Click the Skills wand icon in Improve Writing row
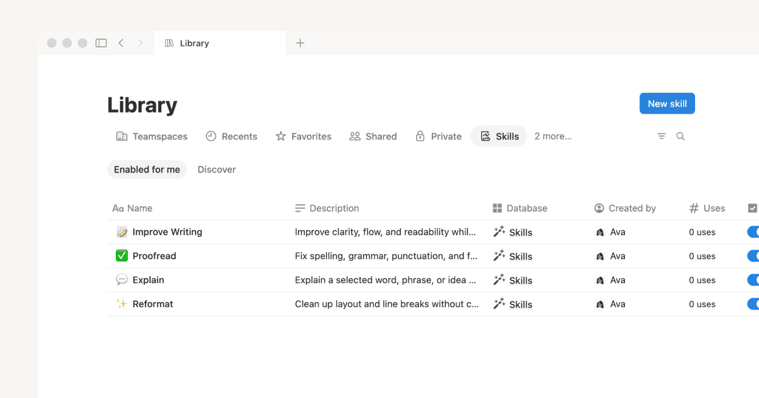Image resolution: width=759 pixels, height=398 pixels. (499, 232)
